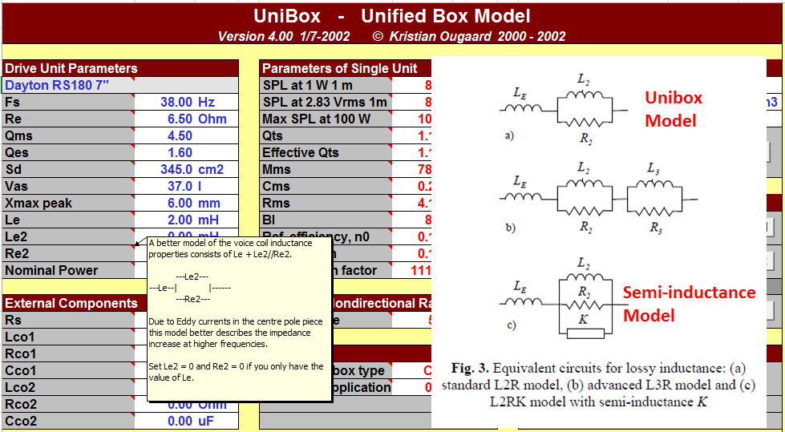785x432 pixels.
Task: Select the Cms label cell
Action: coord(326,186)
